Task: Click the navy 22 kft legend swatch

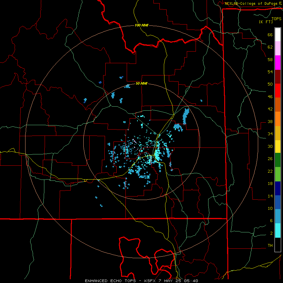Action: pos(278,188)
